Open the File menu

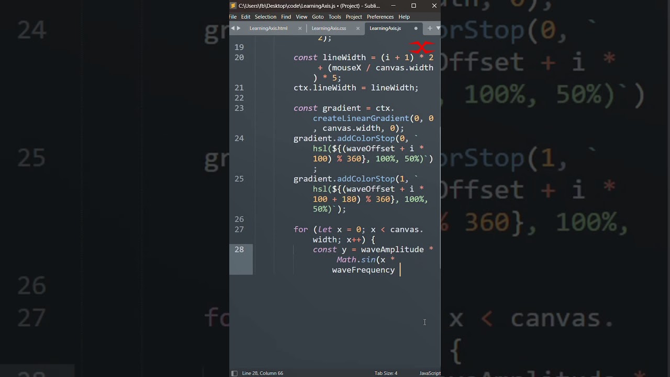coord(233,17)
